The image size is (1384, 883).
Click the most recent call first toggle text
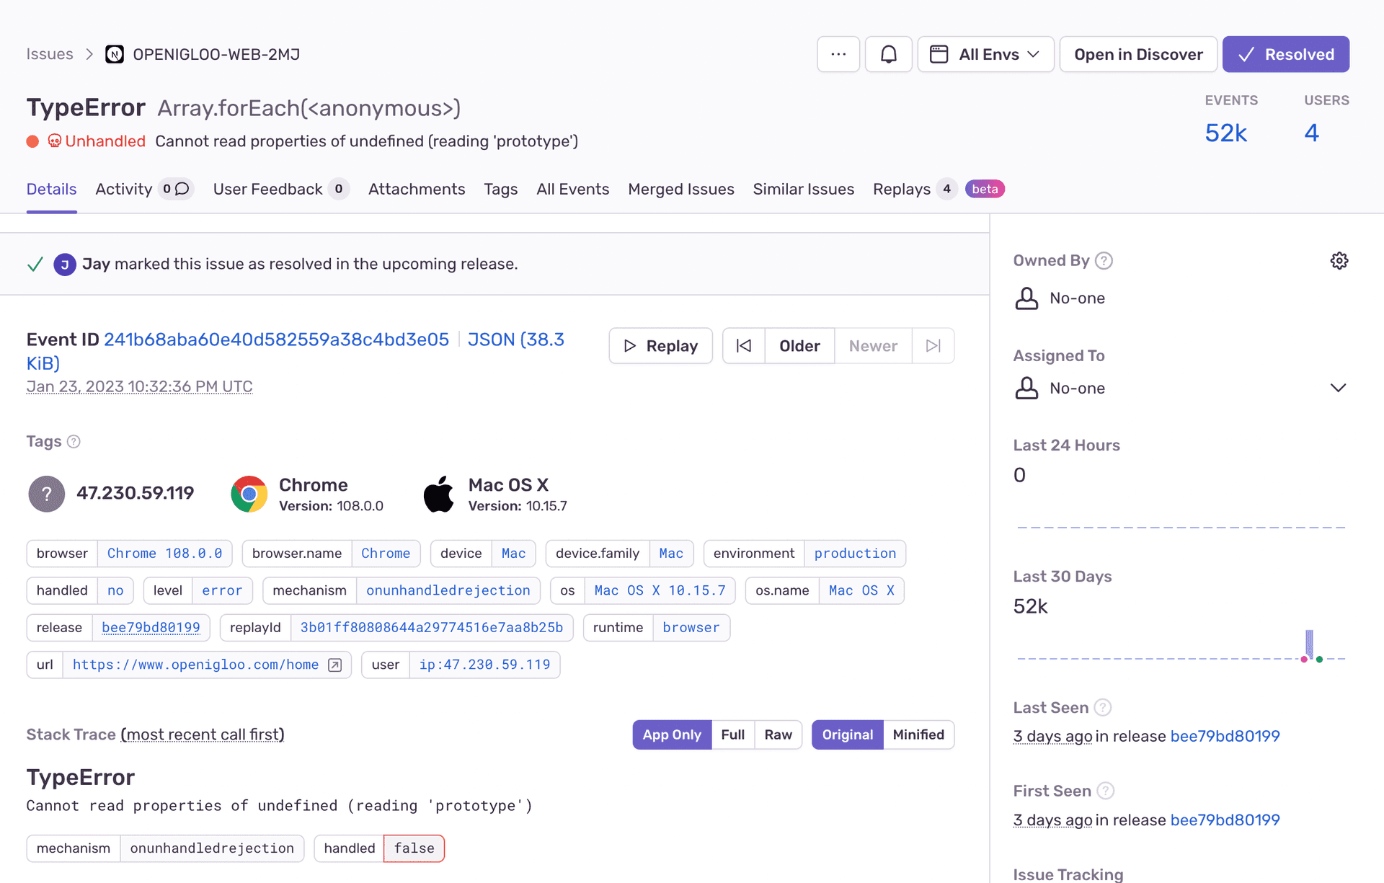pyautogui.click(x=203, y=735)
